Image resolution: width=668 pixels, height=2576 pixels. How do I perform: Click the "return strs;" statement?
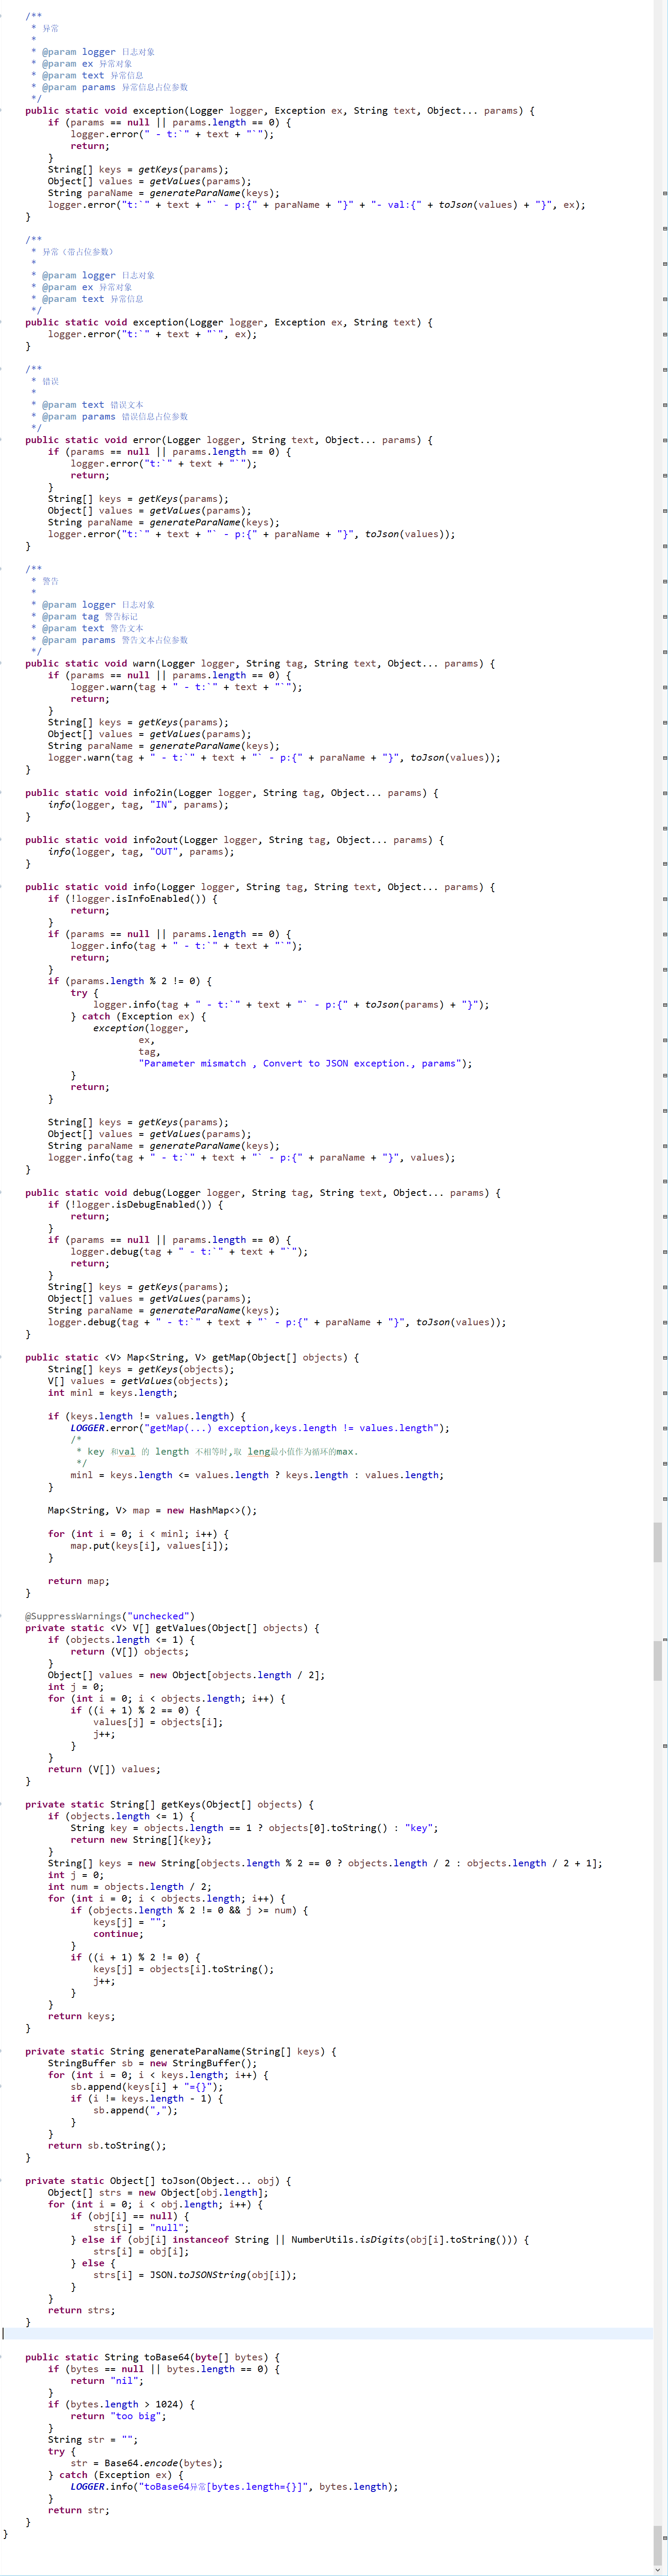click(x=82, y=2310)
